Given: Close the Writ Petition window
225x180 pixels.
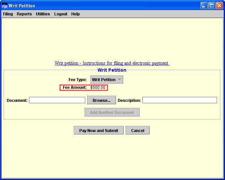Looking at the screenshot, I should [x=220, y=6].
